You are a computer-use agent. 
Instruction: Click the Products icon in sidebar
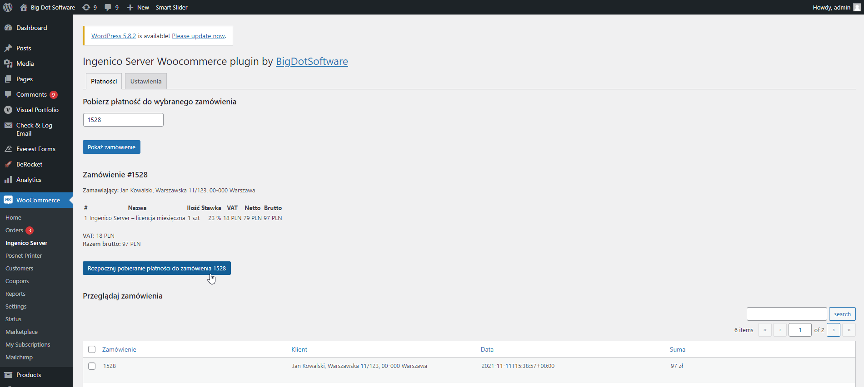[x=8, y=375]
